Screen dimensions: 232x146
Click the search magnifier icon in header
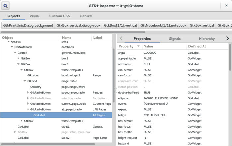pos(6,6)
